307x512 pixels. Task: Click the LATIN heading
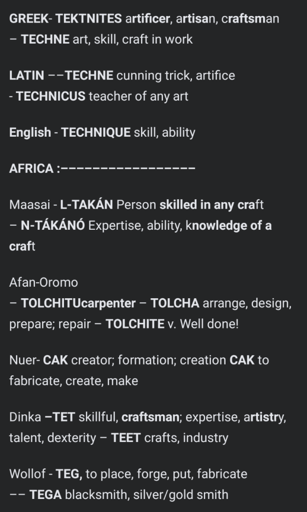pyautogui.click(x=27, y=76)
